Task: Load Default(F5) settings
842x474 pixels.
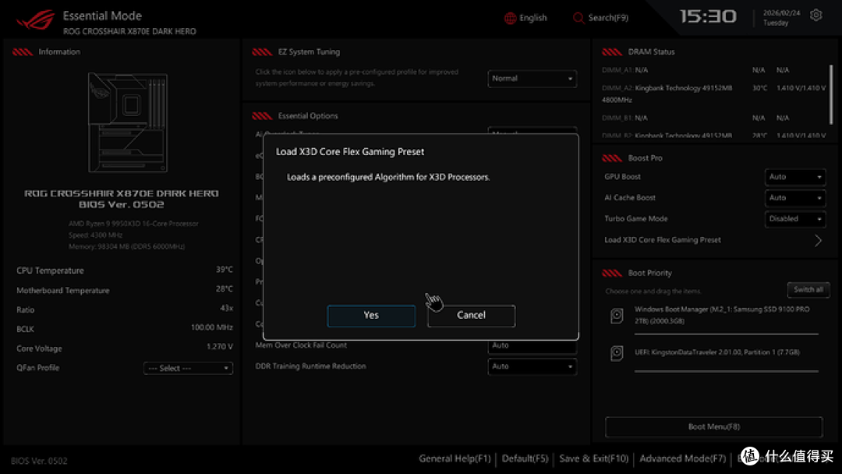Action: (x=525, y=458)
